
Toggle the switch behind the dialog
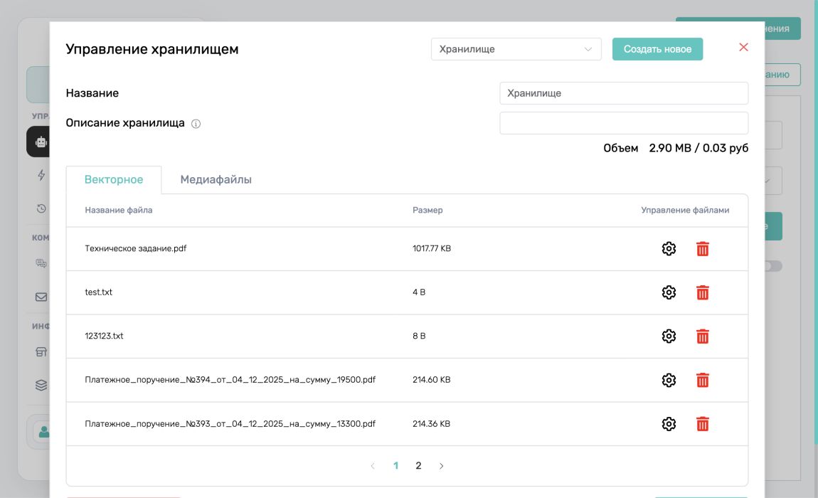point(773,266)
